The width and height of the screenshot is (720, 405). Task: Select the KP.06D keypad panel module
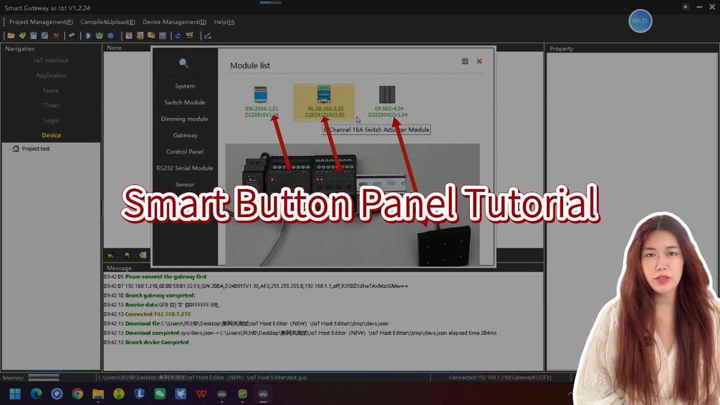(x=388, y=102)
